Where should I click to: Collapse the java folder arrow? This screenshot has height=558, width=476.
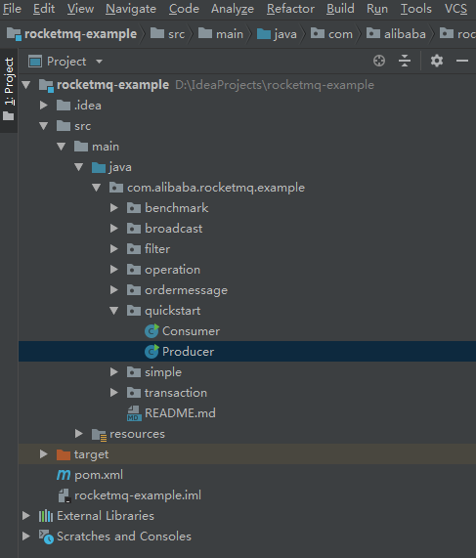point(78,167)
